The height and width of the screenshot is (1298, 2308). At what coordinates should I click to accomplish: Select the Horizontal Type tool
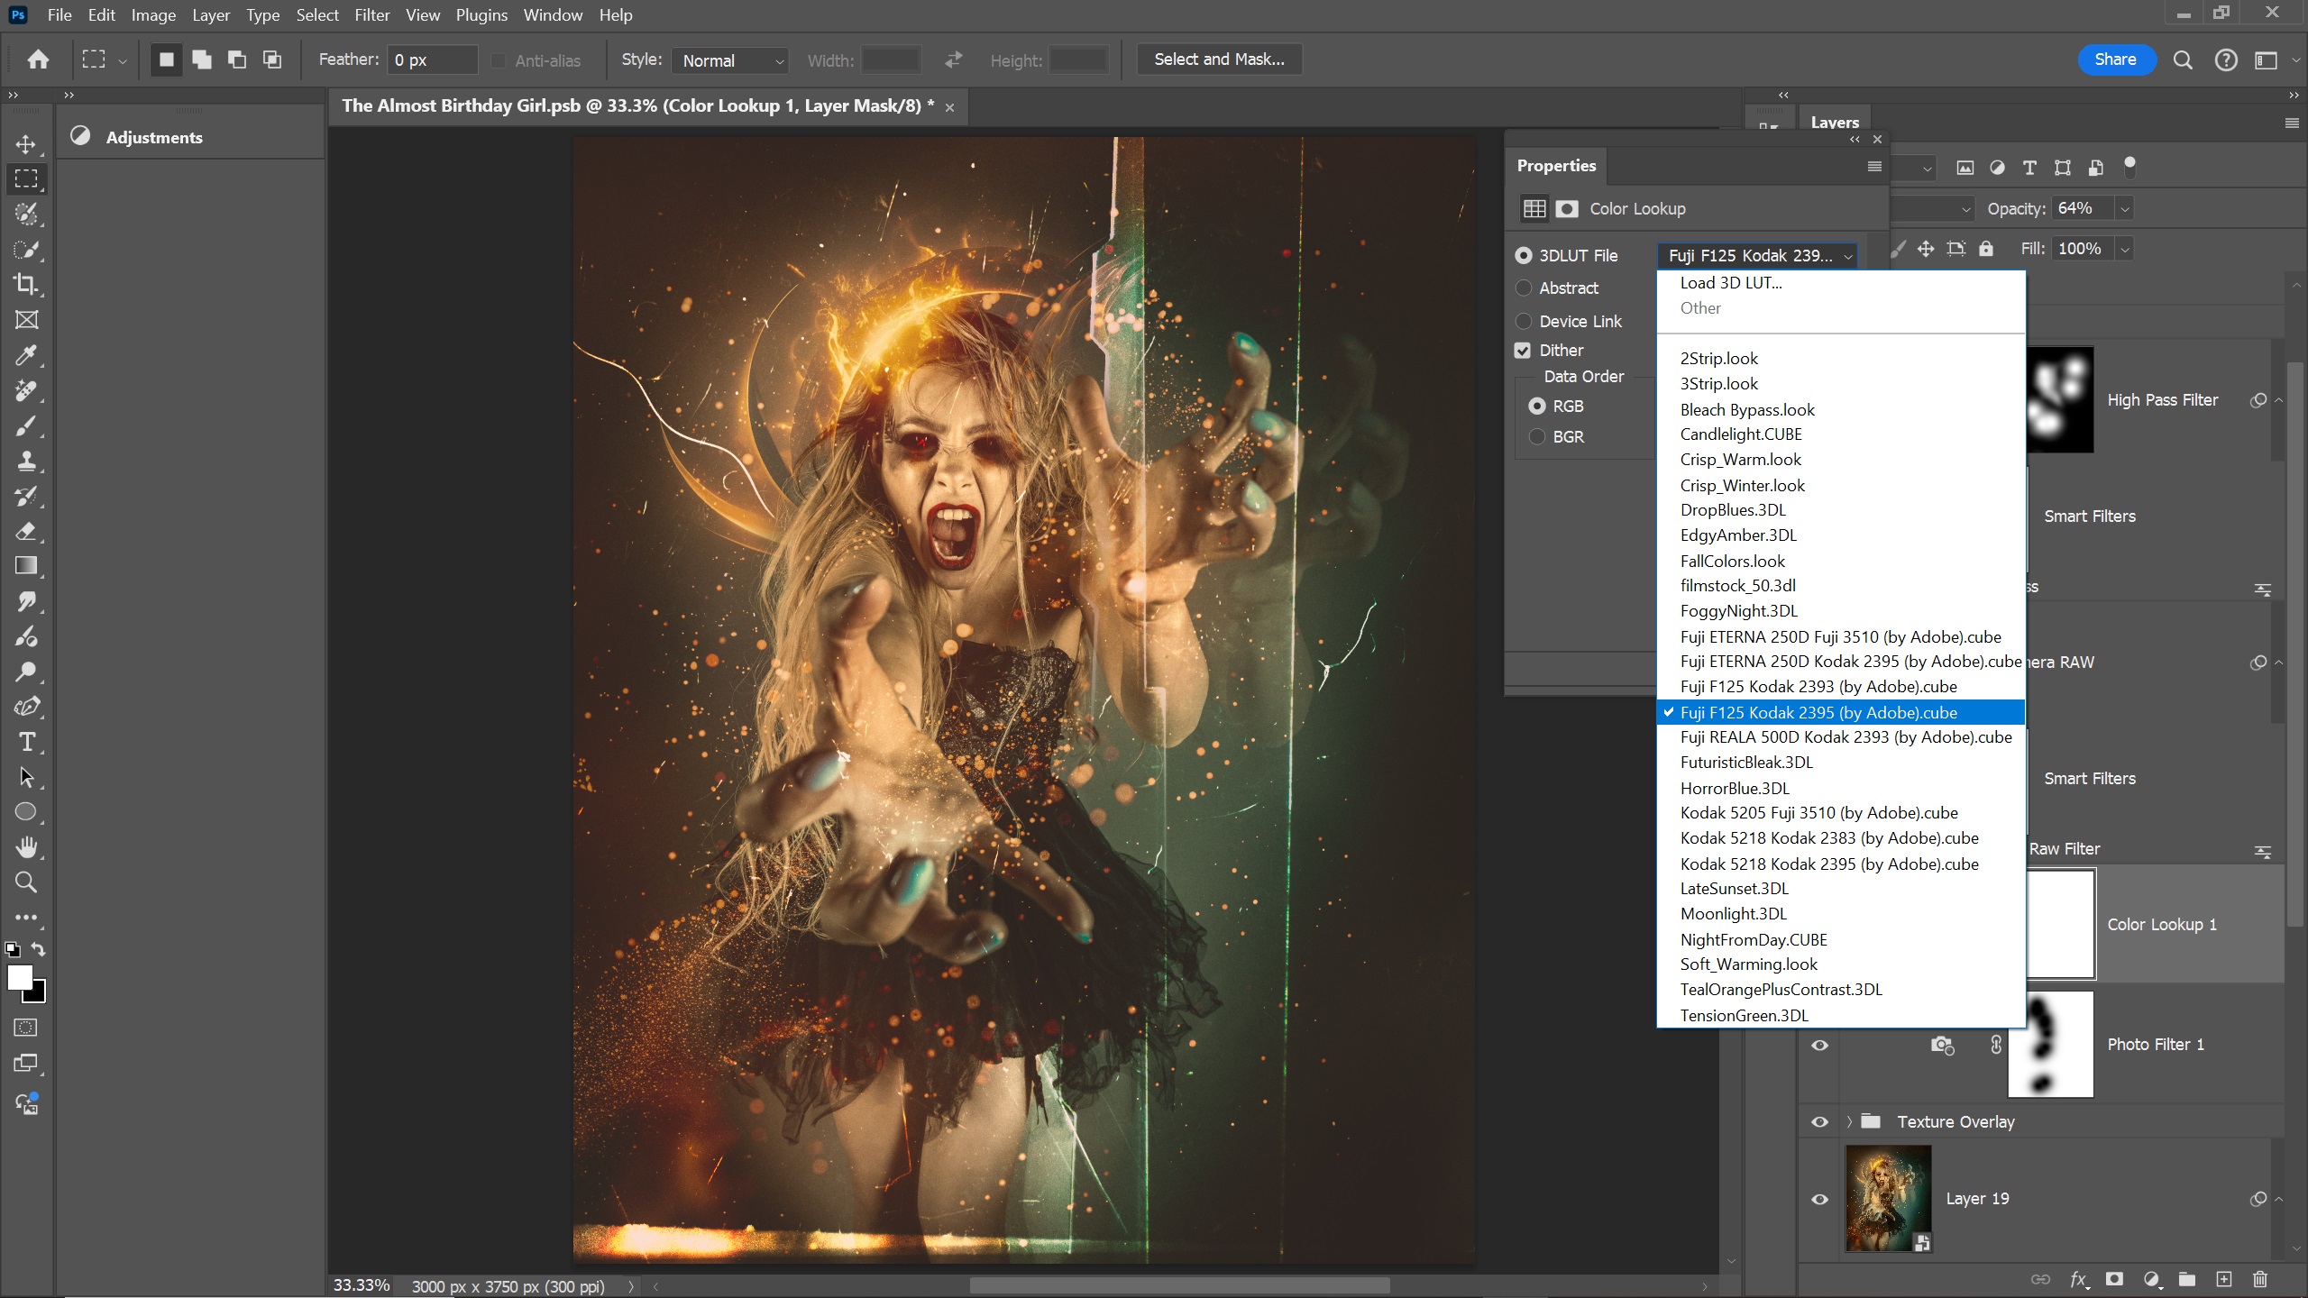click(x=26, y=742)
